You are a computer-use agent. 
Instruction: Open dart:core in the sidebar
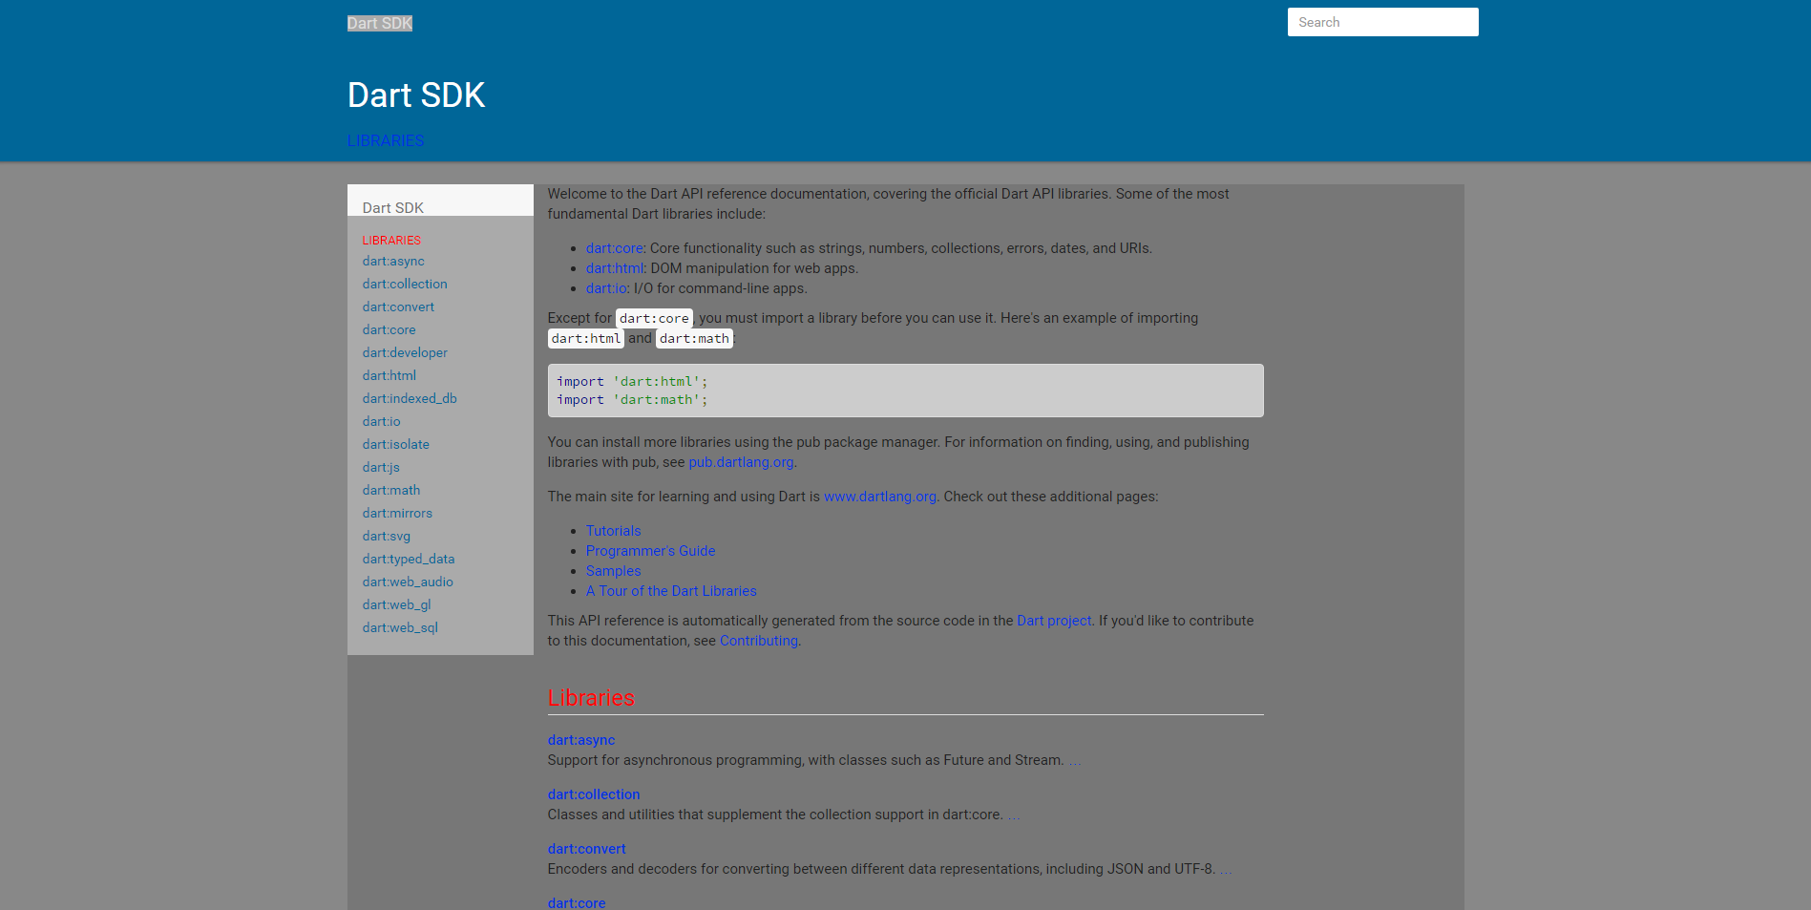[x=390, y=329]
